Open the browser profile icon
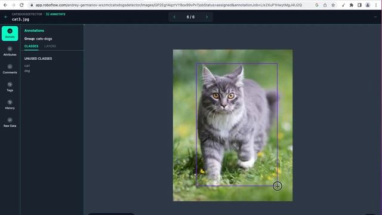 pos(368,5)
